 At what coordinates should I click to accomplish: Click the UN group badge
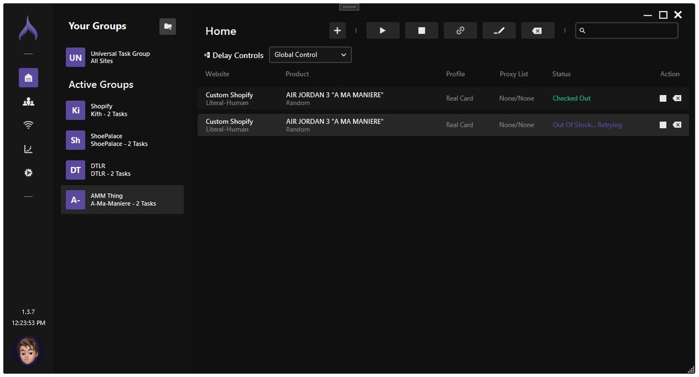tap(76, 58)
